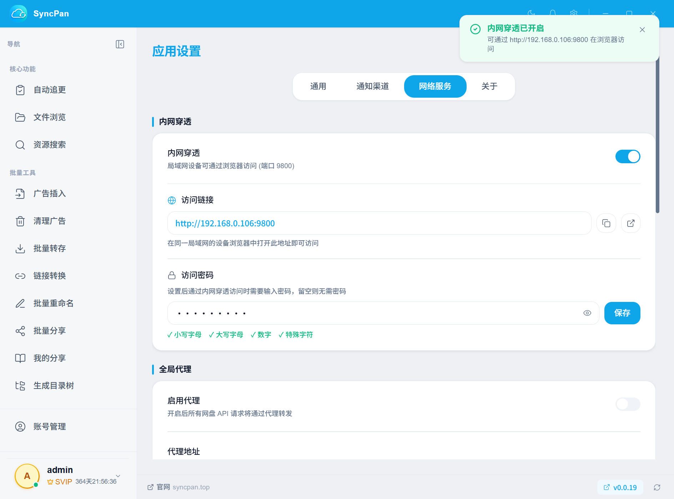Image resolution: width=674 pixels, height=499 pixels.
Task: Show password with eye icon
Action: (587, 313)
